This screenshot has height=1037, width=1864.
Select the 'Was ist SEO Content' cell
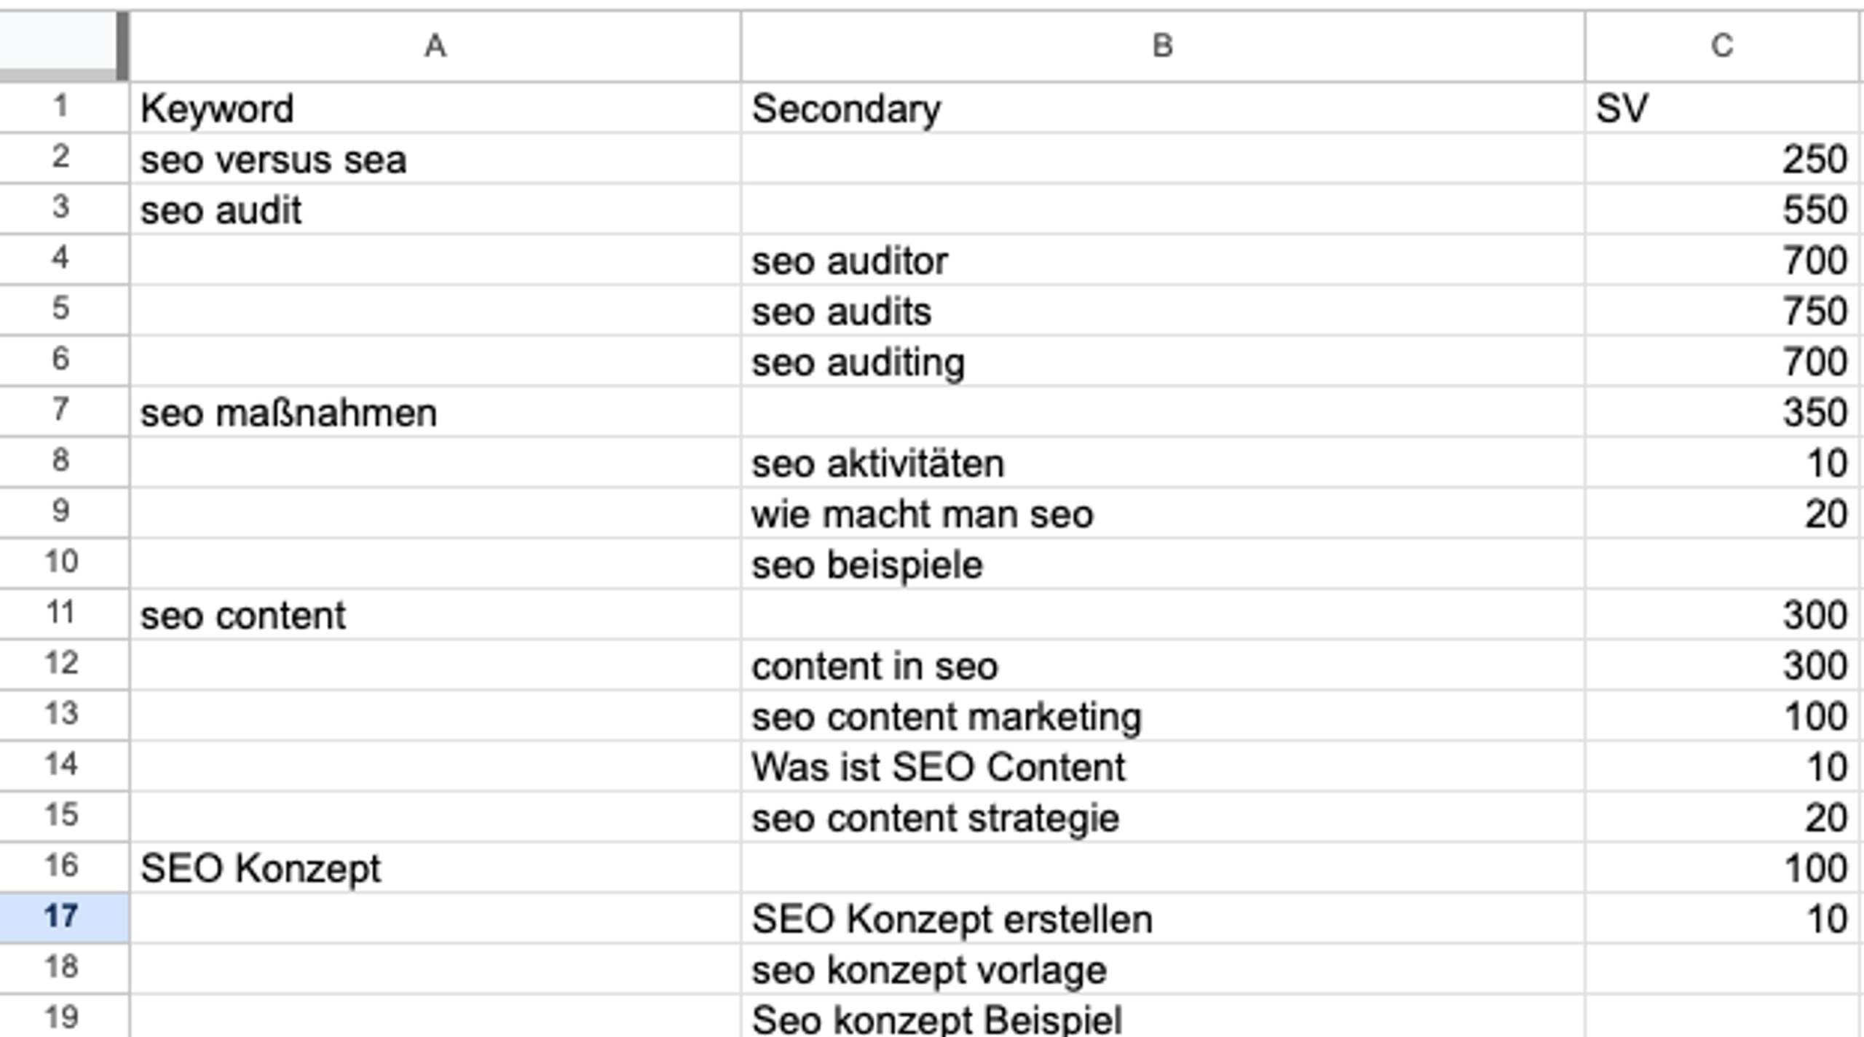(1161, 766)
